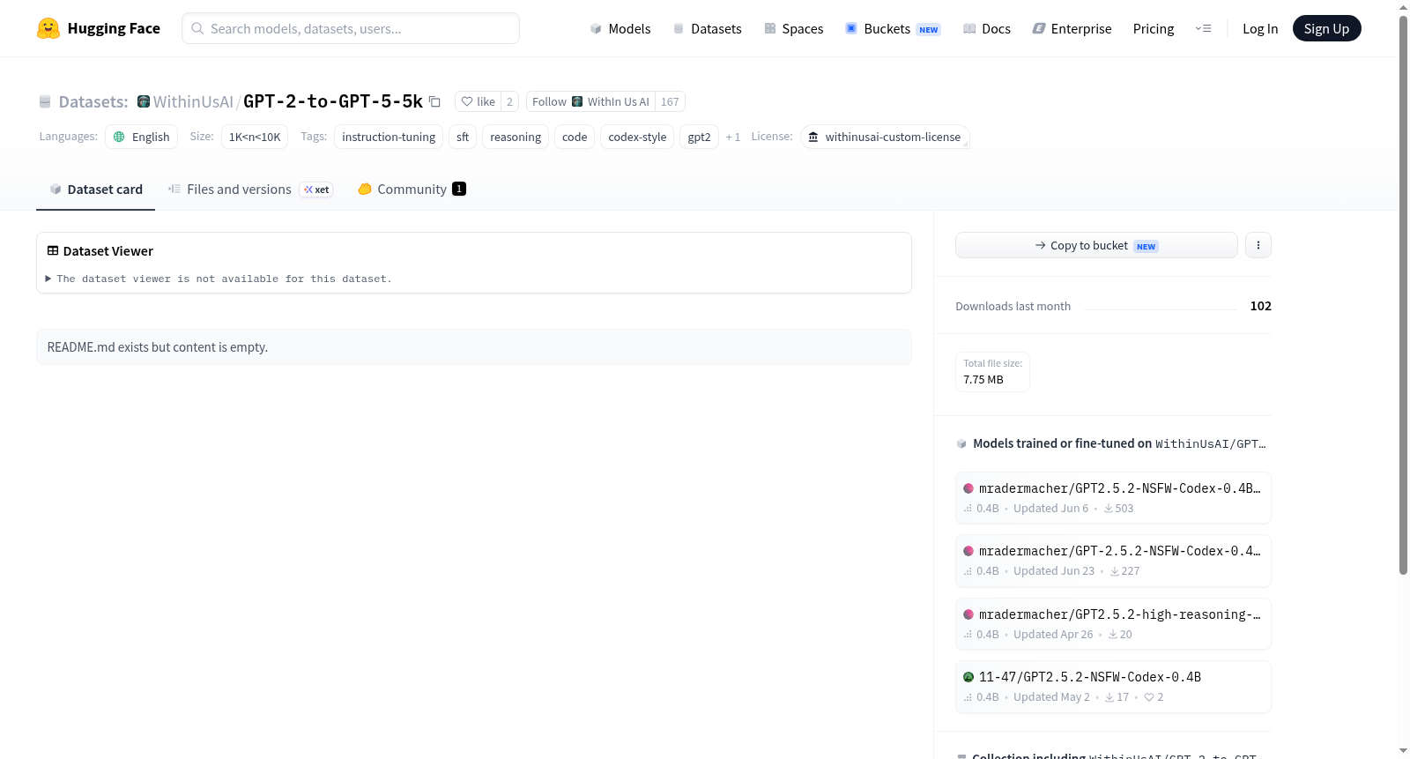The image size is (1410, 759).
Task: Open the Community tab
Action: (x=412, y=190)
